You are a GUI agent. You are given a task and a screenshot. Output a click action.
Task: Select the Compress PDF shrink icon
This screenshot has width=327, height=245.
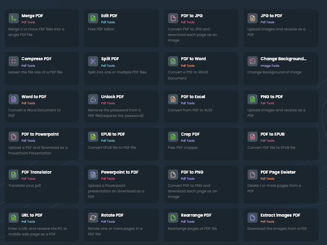point(14,61)
